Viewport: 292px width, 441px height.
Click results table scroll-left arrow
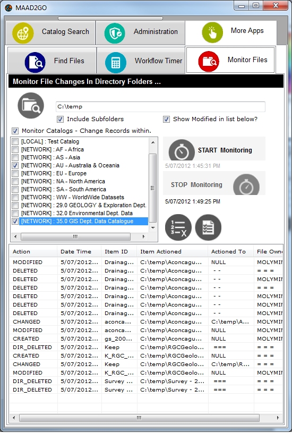click(x=14, y=418)
